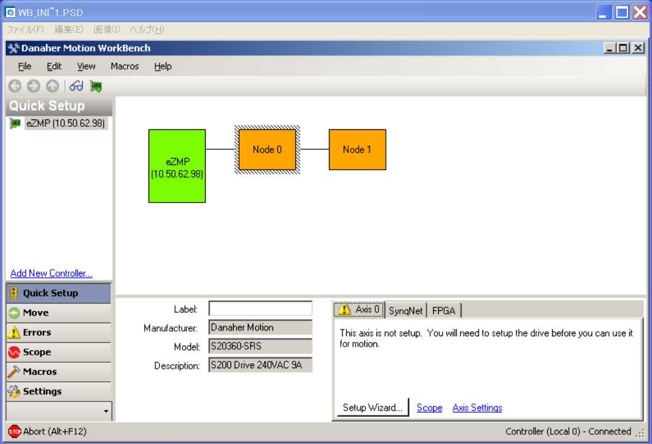The width and height of the screenshot is (652, 444).
Task: Click into the Label input field
Action: click(260, 309)
